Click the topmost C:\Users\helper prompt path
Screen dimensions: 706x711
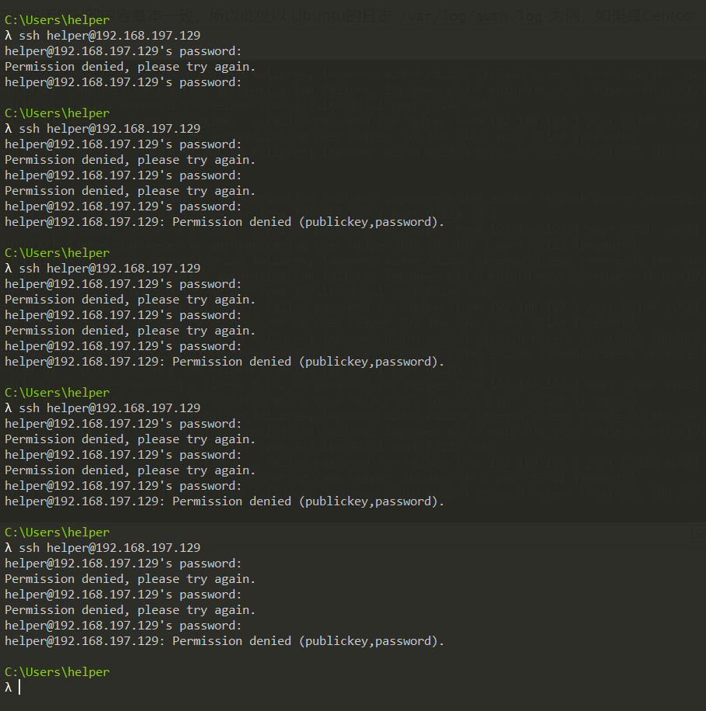click(57, 20)
